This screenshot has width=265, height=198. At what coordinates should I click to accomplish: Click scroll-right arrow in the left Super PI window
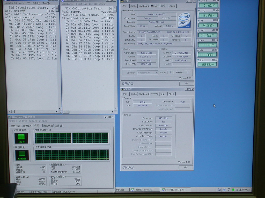tap(56, 112)
